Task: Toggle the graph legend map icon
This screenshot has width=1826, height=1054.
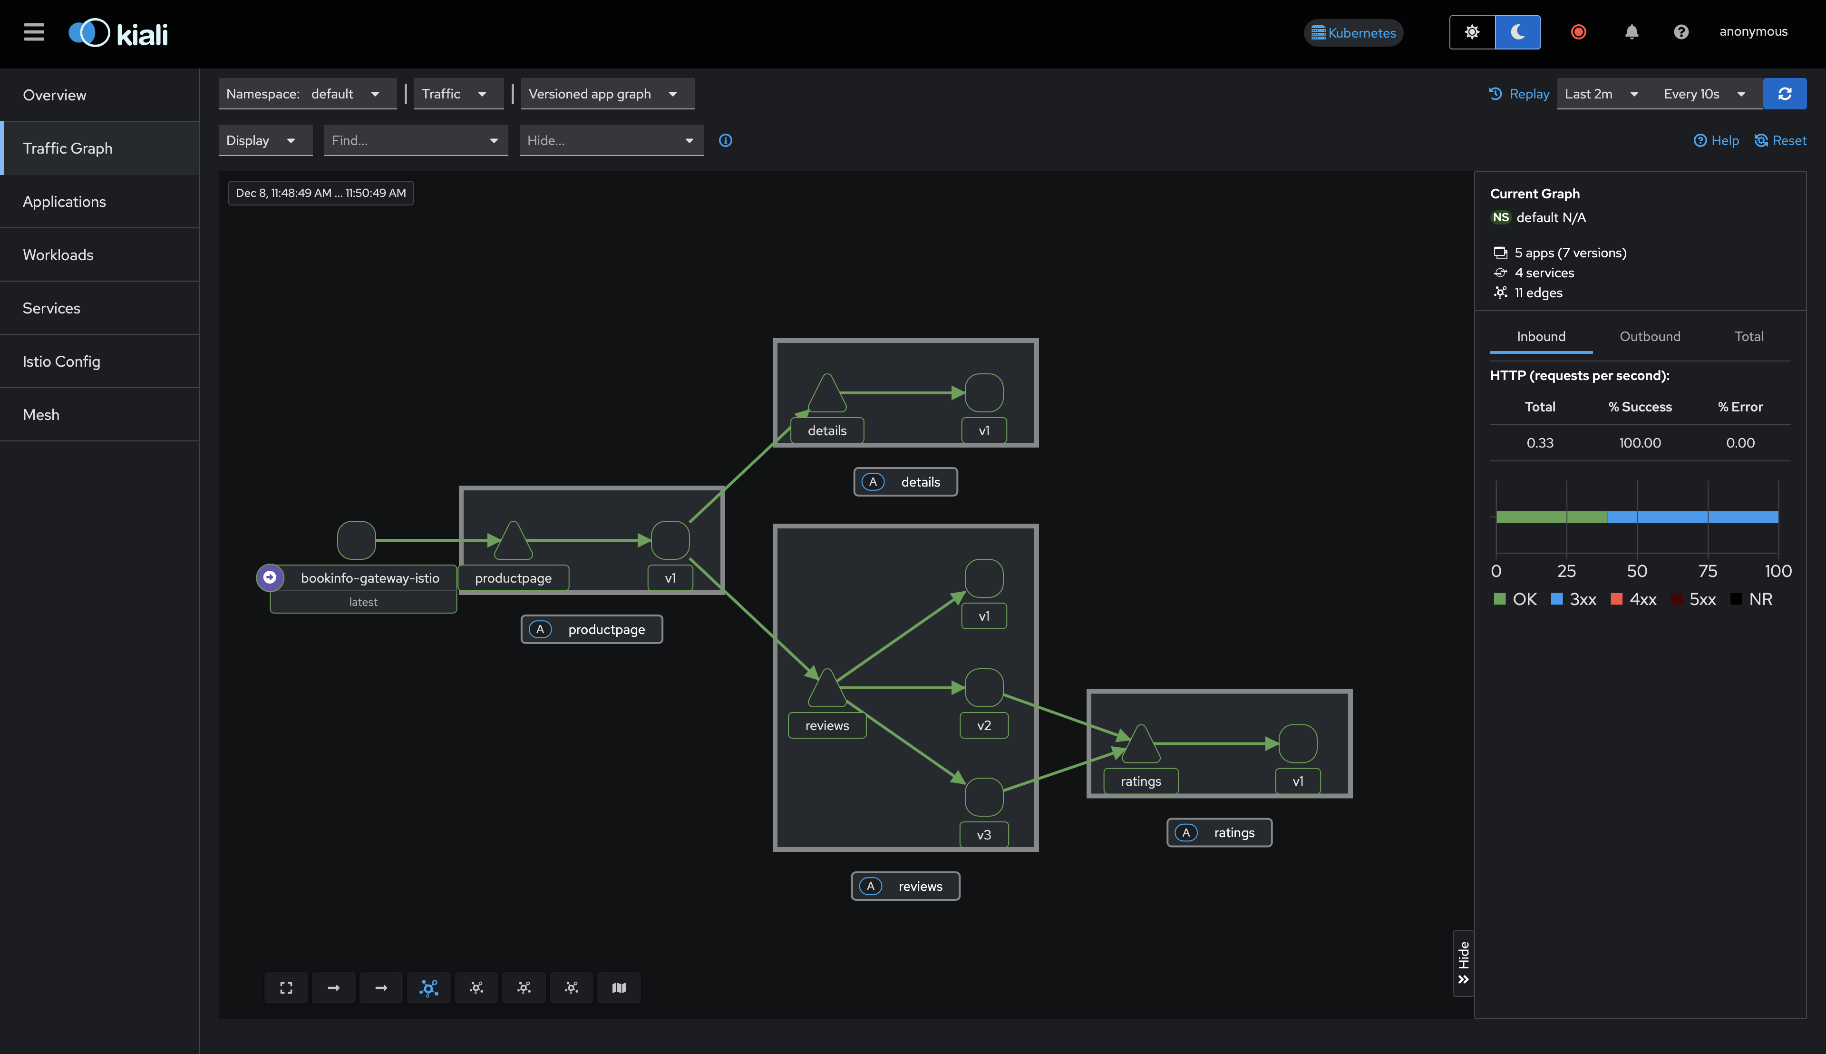Action: [619, 987]
